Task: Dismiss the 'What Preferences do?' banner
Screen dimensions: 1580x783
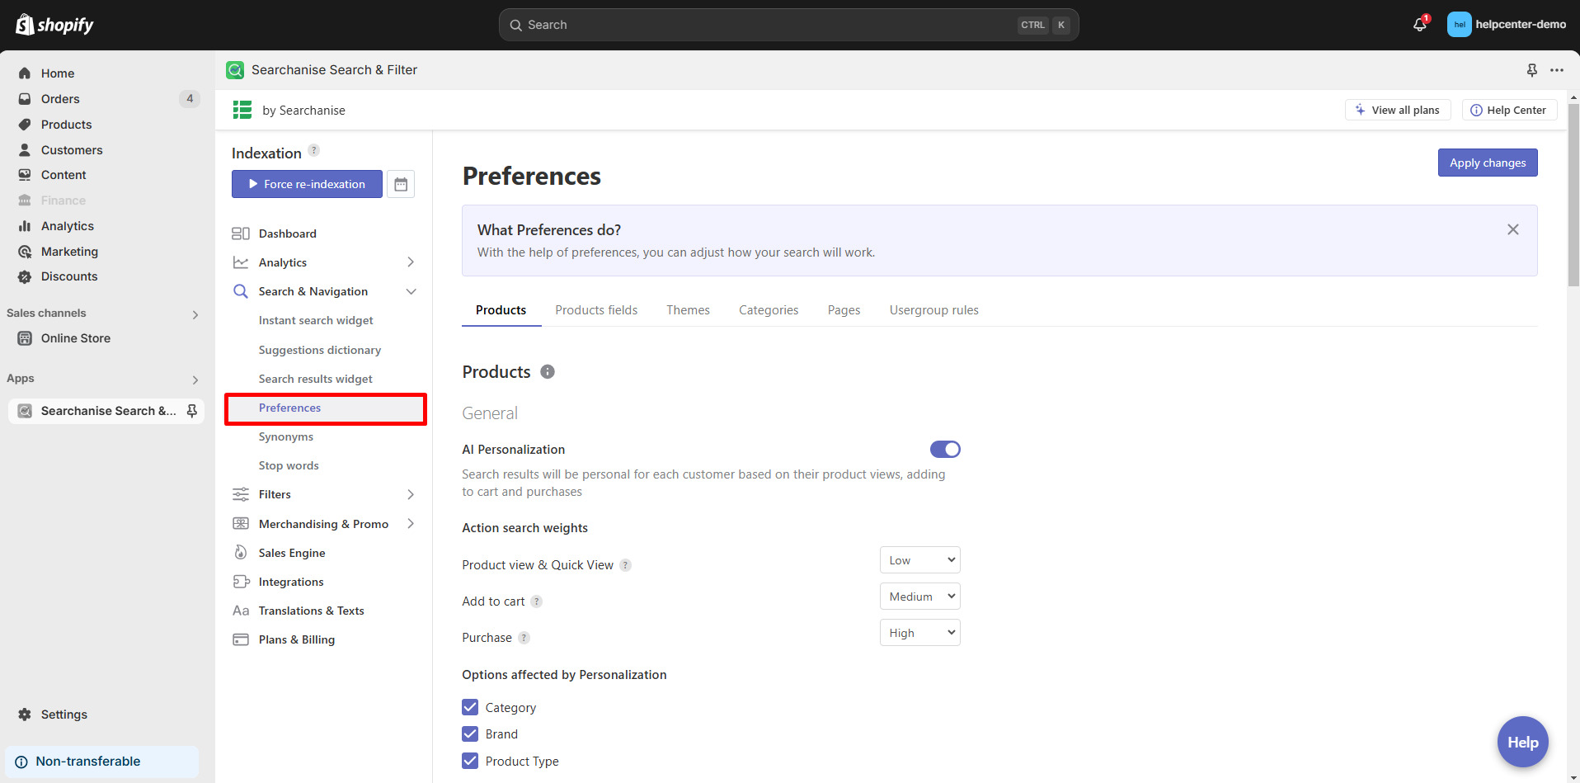Action: point(1513,229)
